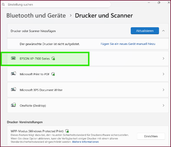Select the EPSON XP-7100 Series entry
This screenshot has height=147, width=171.
(88, 58)
